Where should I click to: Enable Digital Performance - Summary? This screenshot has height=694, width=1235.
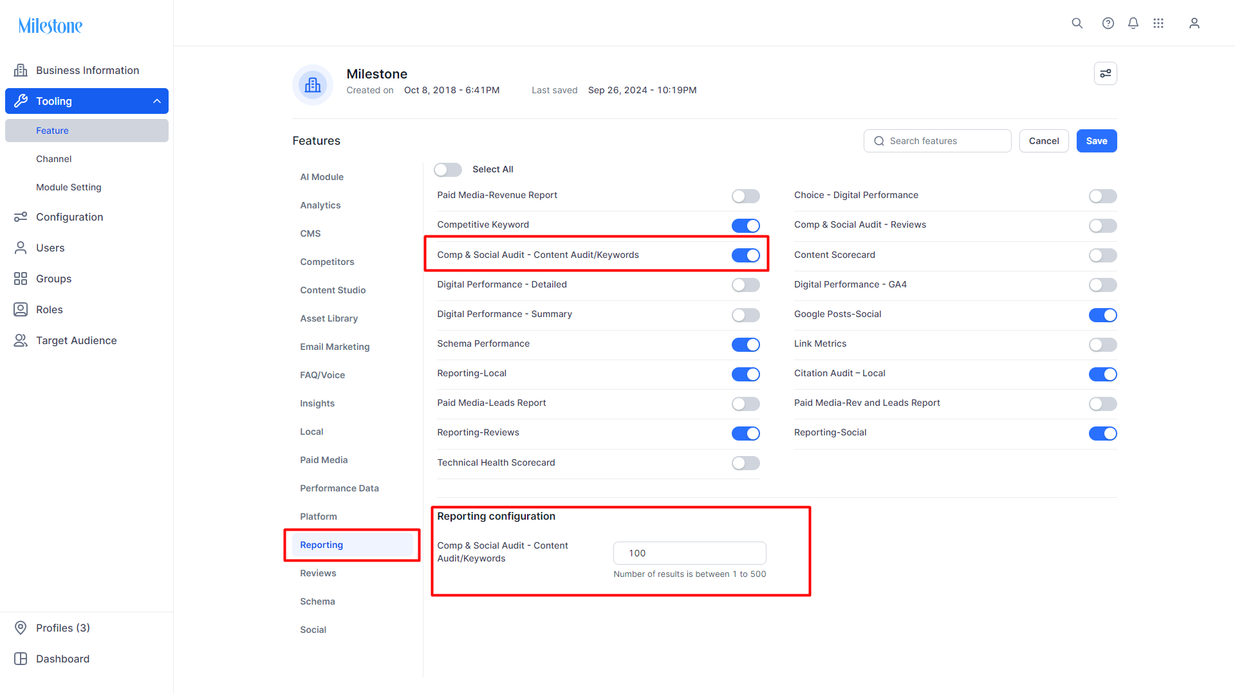point(746,315)
